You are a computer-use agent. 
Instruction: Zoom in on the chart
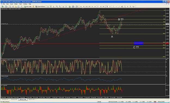click(57, 6)
